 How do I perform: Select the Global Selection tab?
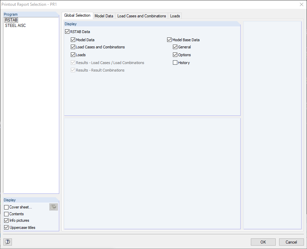(x=78, y=15)
